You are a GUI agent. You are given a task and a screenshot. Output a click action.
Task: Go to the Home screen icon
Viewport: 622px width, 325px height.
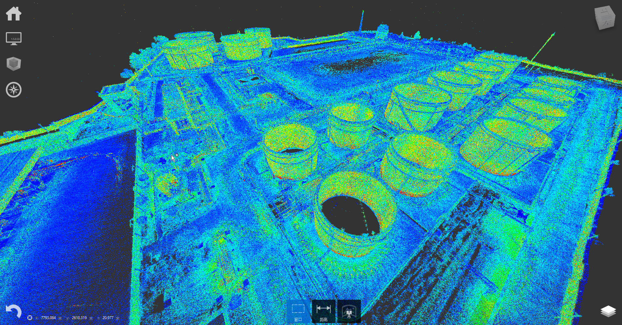(x=14, y=14)
